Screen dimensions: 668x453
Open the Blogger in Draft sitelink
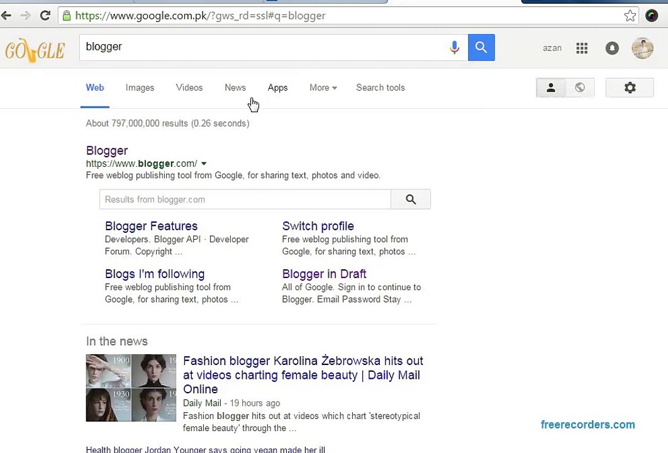[324, 274]
